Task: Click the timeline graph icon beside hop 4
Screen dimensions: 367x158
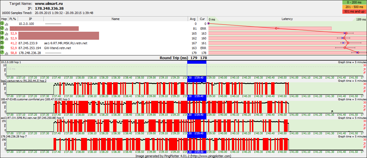Action: pos(7,39)
